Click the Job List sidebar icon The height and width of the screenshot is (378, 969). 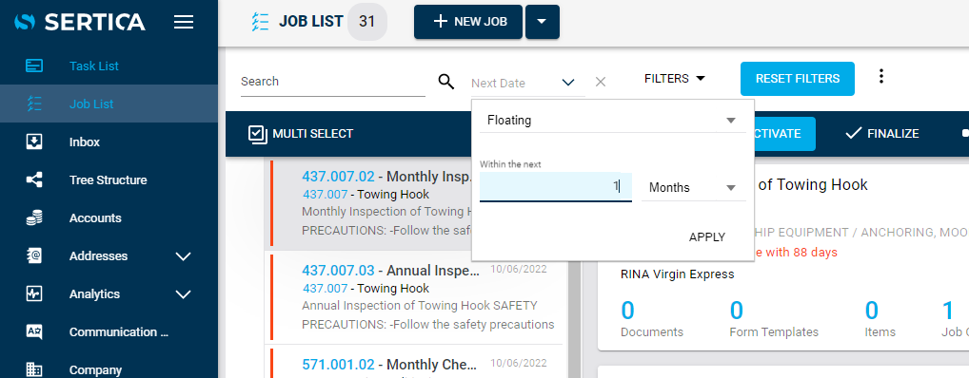click(34, 104)
